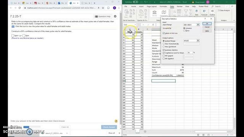244x137 pixels.
Task: Expand the downloads bar file options chevron
Action: coord(67,133)
